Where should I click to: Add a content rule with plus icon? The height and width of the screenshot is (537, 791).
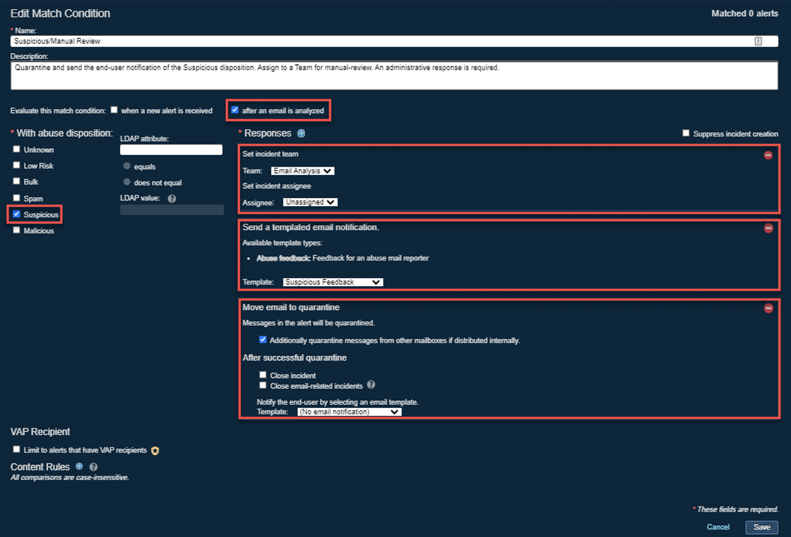(79, 466)
